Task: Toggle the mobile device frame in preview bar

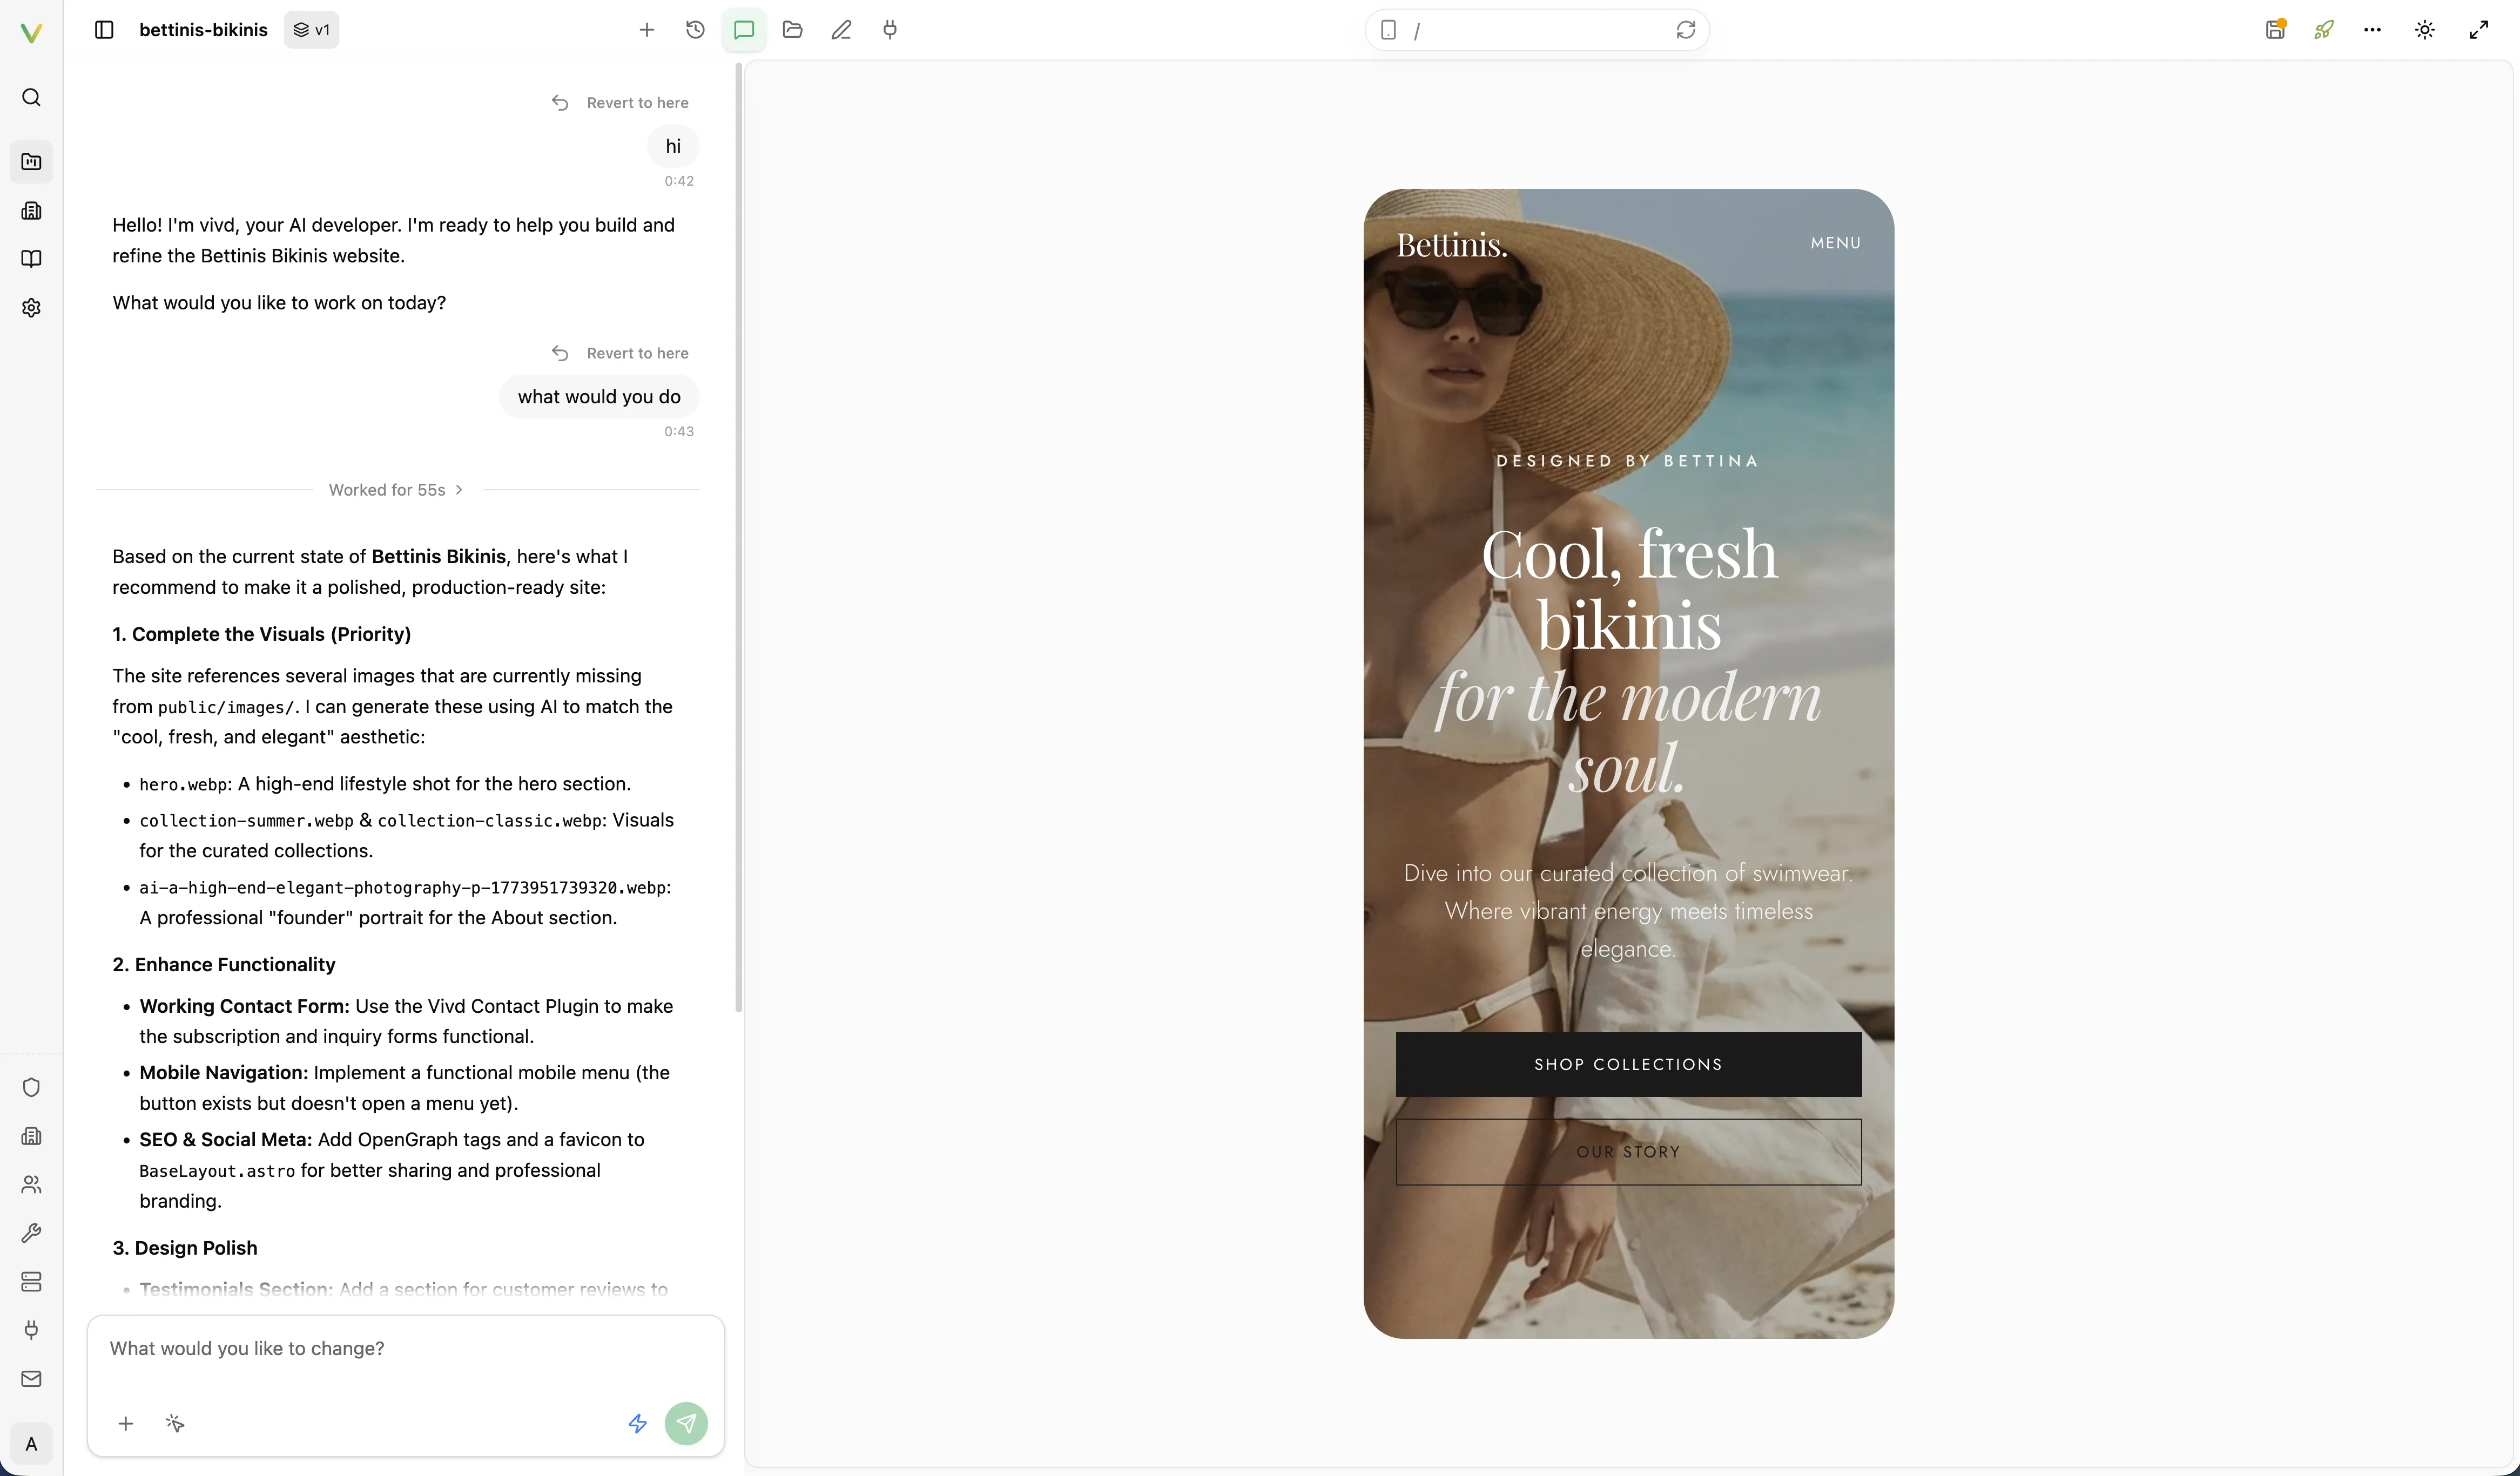Action: click(x=1389, y=29)
